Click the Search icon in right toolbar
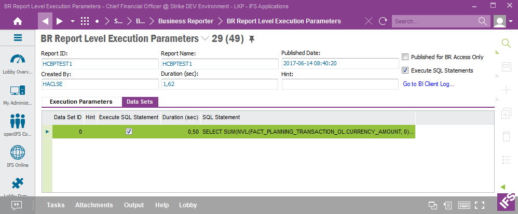 [506, 43]
